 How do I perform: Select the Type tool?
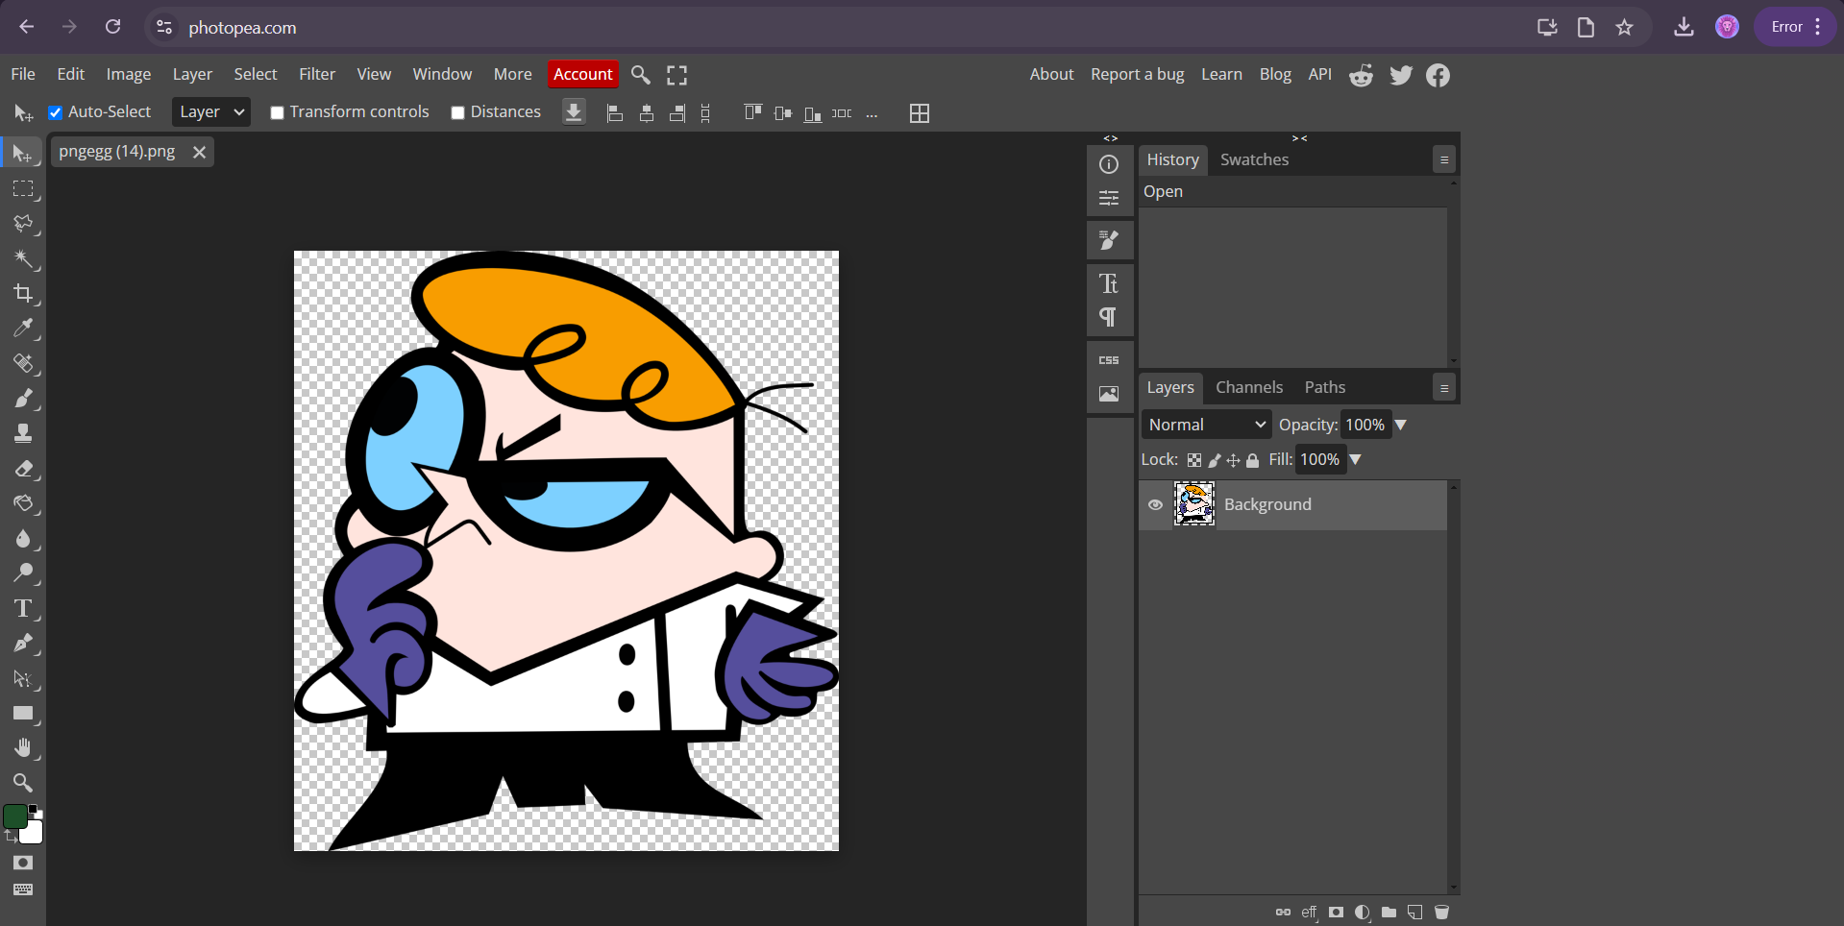pos(23,608)
